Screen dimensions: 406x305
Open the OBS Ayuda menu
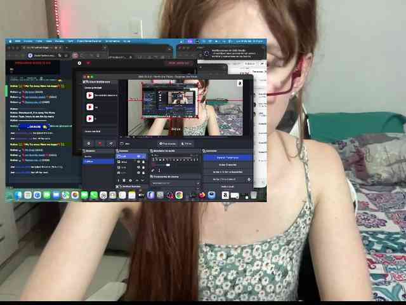pyautogui.click(x=127, y=41)
